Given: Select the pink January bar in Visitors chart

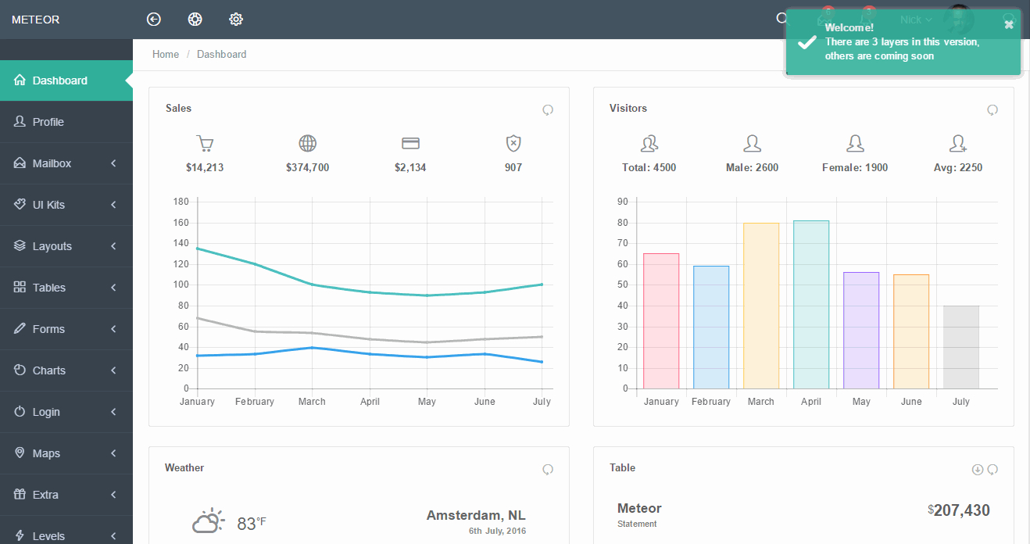Looking at the screenshot, I should (661, 320).
